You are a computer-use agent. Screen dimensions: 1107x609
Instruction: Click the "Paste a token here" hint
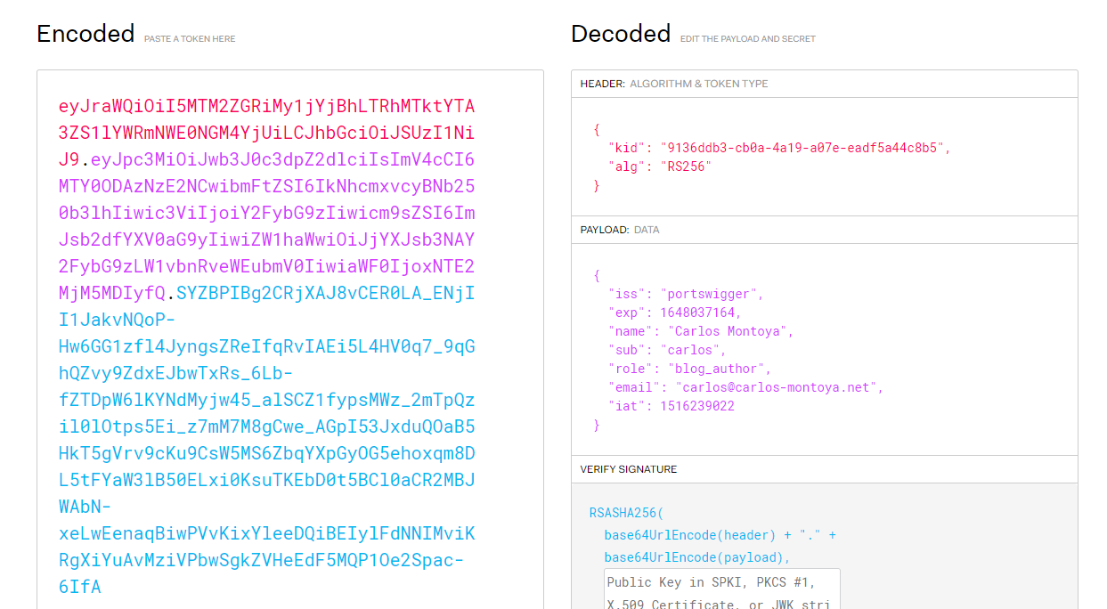click(x=190, y=39)
